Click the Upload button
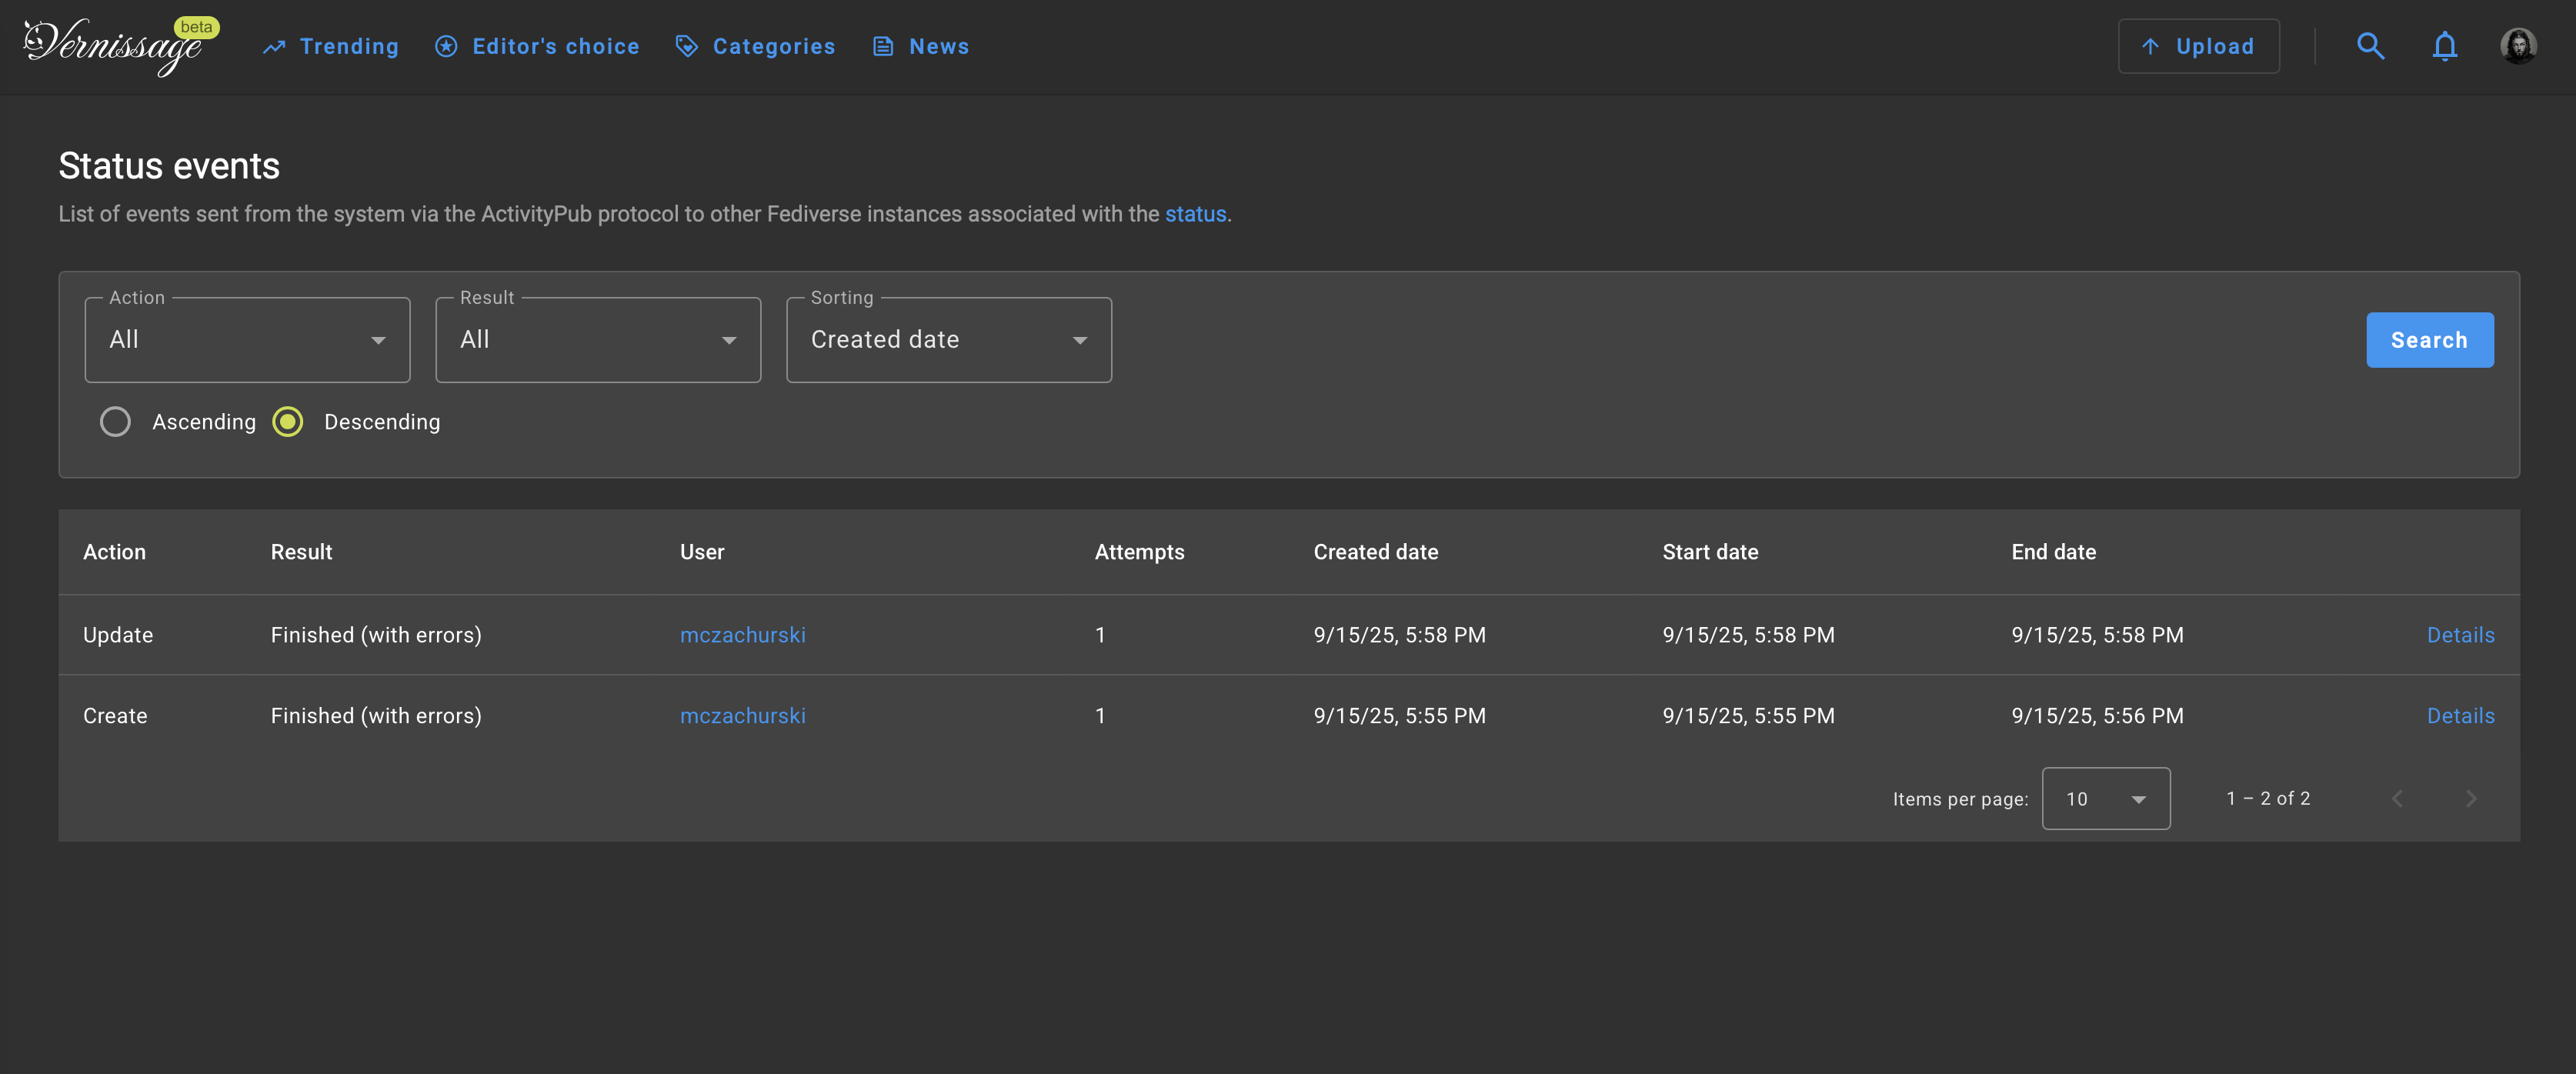This screenshot has width=2576, height=1074. click(2198, 47)
